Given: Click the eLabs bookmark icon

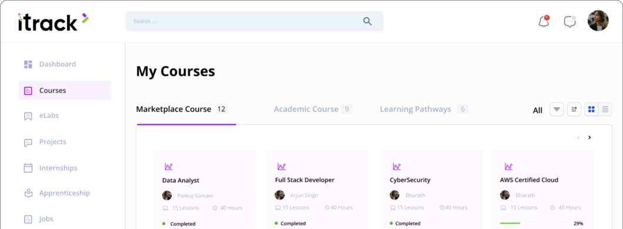Looking at the screenshot, I should [28, 116].
